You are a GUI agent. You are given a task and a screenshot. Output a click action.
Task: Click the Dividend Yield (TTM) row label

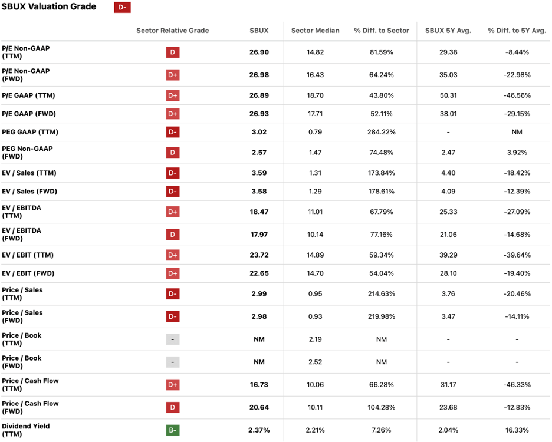26,430
